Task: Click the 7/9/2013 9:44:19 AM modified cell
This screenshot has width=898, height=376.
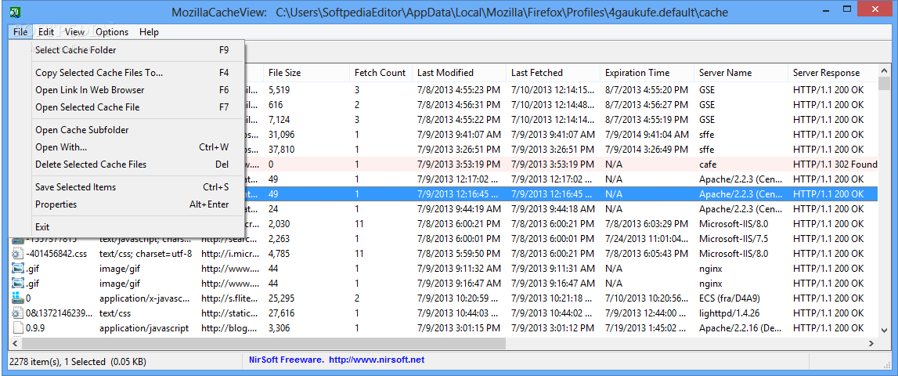Action: point(459,208)
